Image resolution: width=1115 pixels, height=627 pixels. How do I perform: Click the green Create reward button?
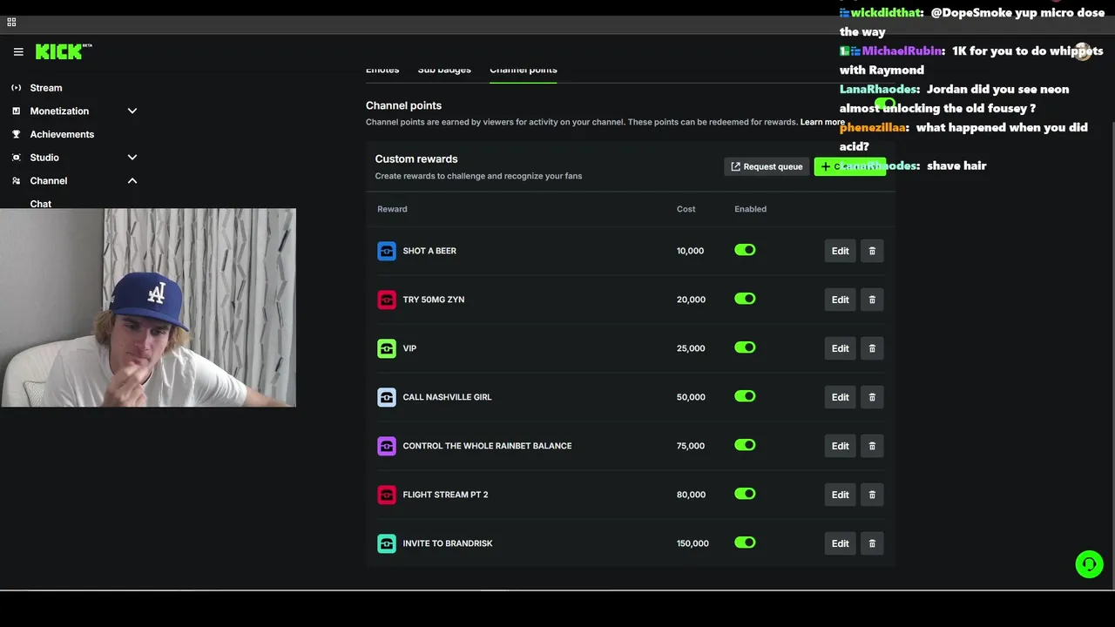[x=849, y=166]
